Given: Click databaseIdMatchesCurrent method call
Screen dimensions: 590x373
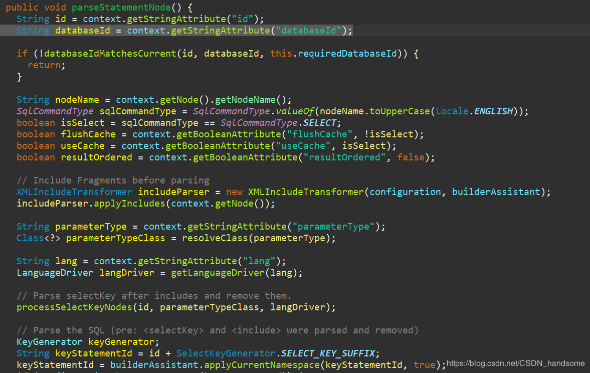Looking at the screenshot, I should pyautogui.click(x=110, y=54).
